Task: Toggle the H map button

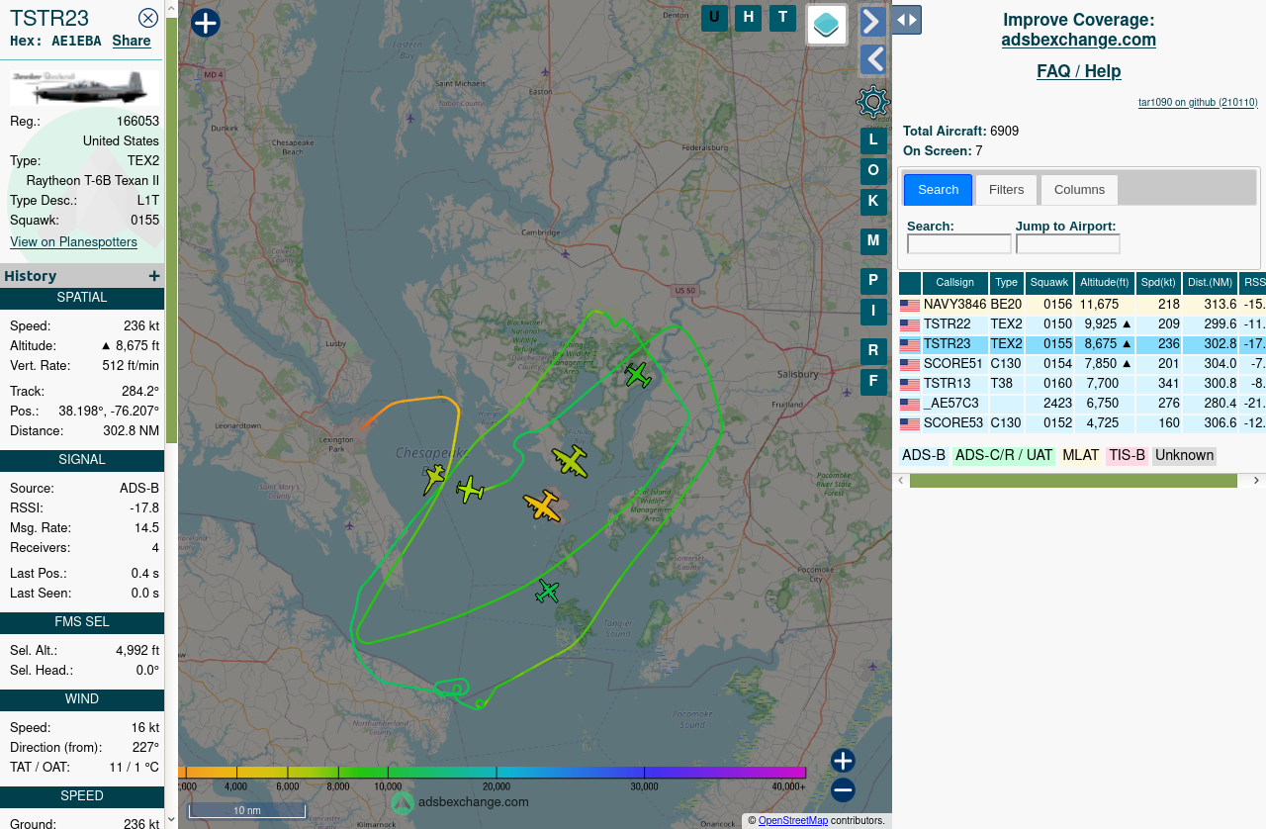Action: click(749, 18)
